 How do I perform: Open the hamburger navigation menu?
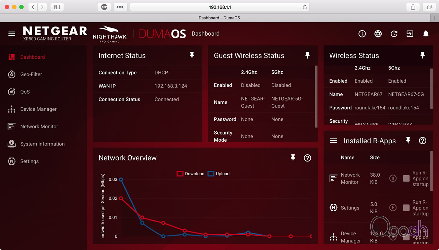pos(12,34)
